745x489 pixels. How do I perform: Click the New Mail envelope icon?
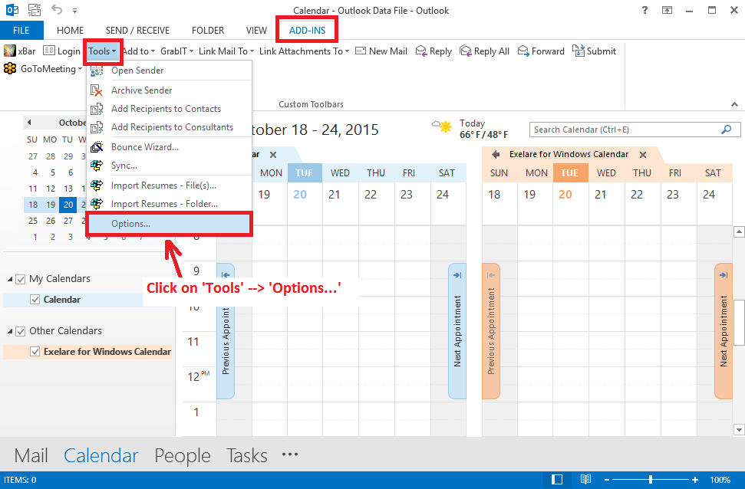coord(361,51)
